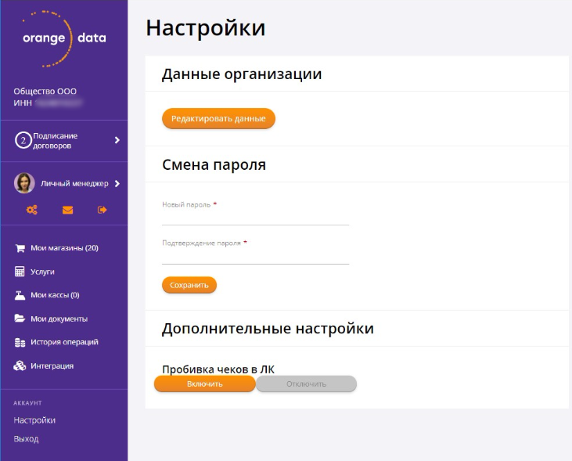Enable Пробивка чеков в ЛК with Включить
This screenshot has height=461, width=572.
pyautogui.click(x=205, y=384)
